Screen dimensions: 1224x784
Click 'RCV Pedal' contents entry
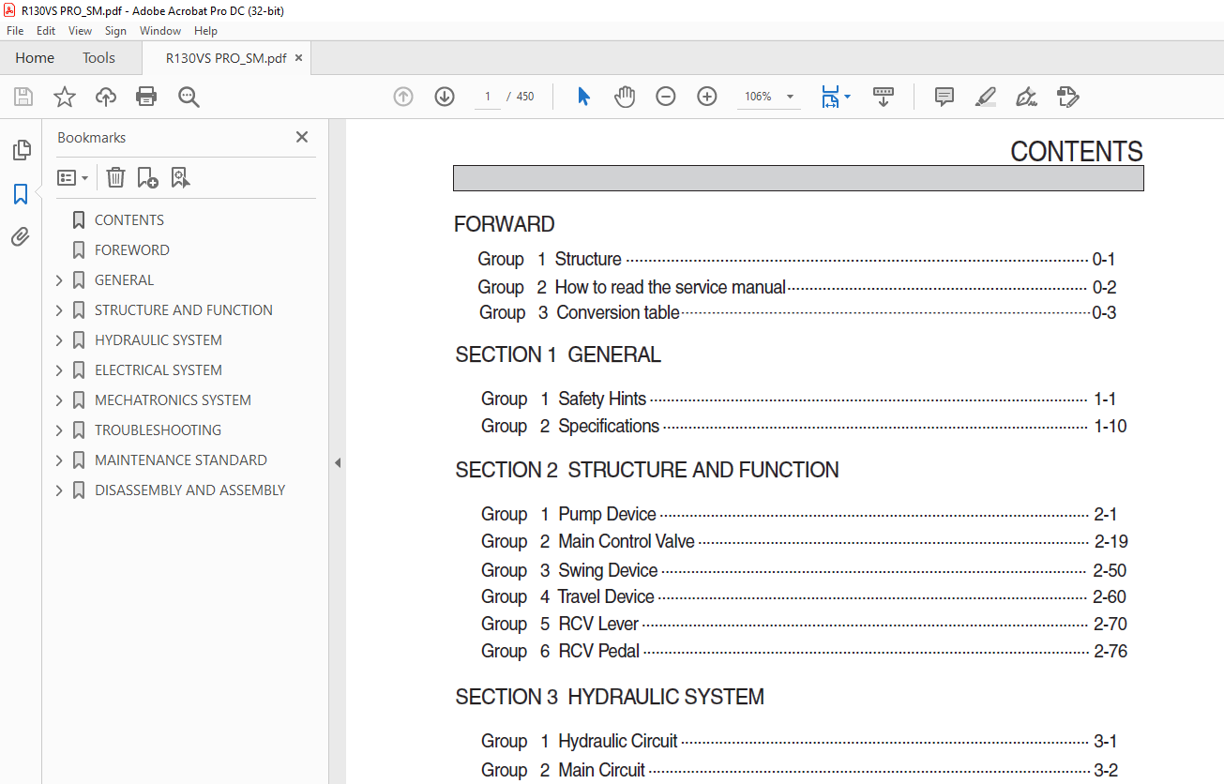click(x=598, y=651)
